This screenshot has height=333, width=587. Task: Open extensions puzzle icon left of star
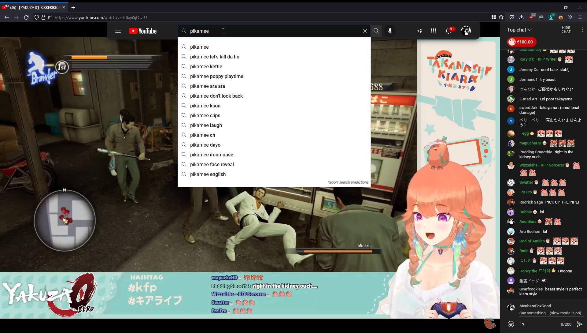[x=493, y=17]
